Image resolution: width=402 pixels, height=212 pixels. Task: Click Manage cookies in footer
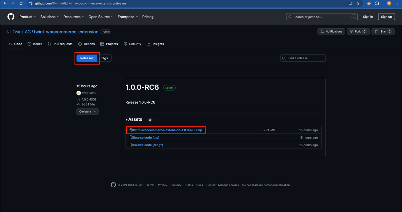coord(229,185)
